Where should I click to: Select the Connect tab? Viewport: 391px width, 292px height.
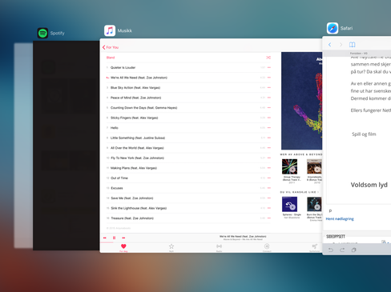(x=267, y=248)
